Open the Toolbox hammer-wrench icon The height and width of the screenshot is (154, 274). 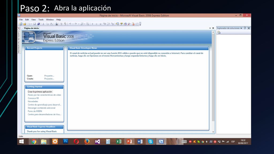click(129, 24)
